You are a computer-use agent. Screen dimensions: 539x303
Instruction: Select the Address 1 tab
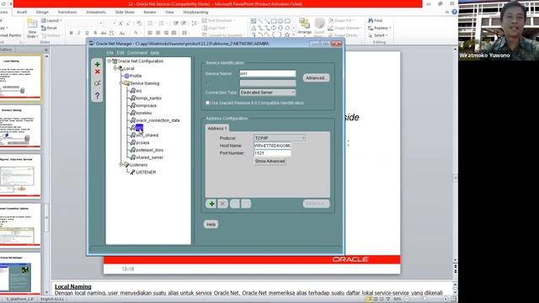[217, 128]
